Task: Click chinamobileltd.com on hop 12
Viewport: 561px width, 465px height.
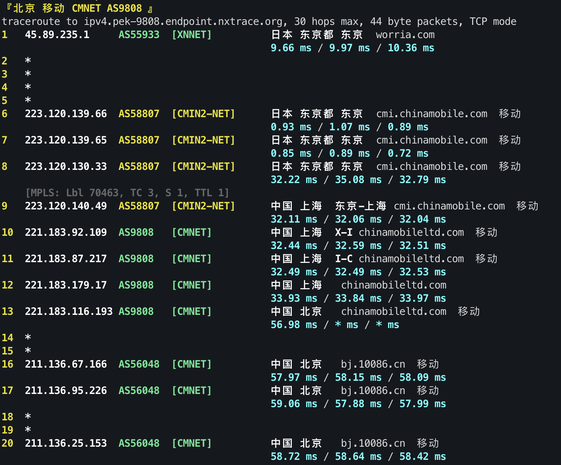Action: (394, 285)
